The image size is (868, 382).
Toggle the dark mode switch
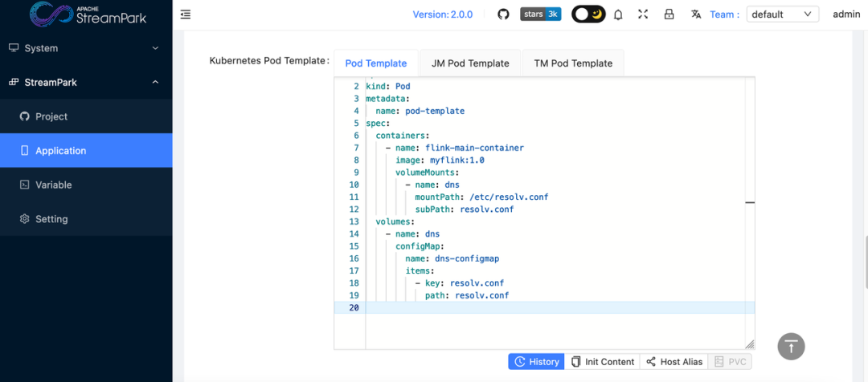tap(588, 14)
